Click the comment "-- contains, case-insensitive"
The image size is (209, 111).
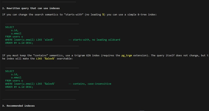pyautogui.click(x=90, y=84)
